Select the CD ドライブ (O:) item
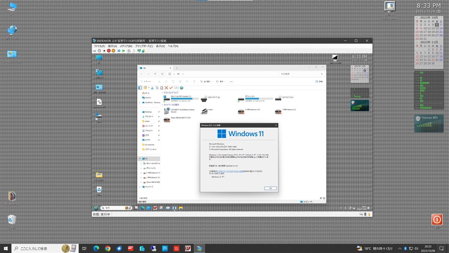Screen dimensions: 449x253 click(284, 98)
